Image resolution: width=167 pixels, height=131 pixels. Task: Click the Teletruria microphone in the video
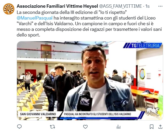click(85, 100)
